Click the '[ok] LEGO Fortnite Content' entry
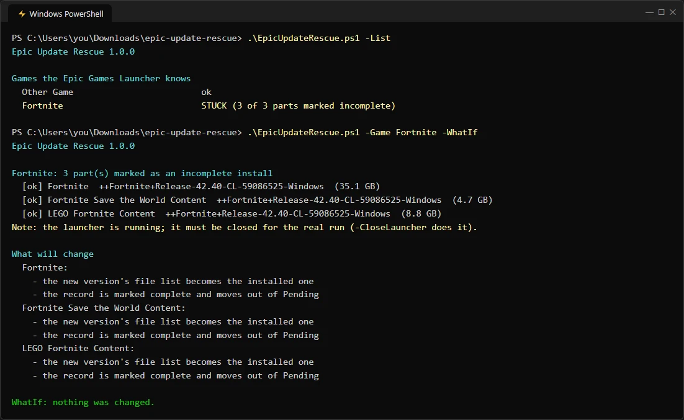 click(89, 213)
